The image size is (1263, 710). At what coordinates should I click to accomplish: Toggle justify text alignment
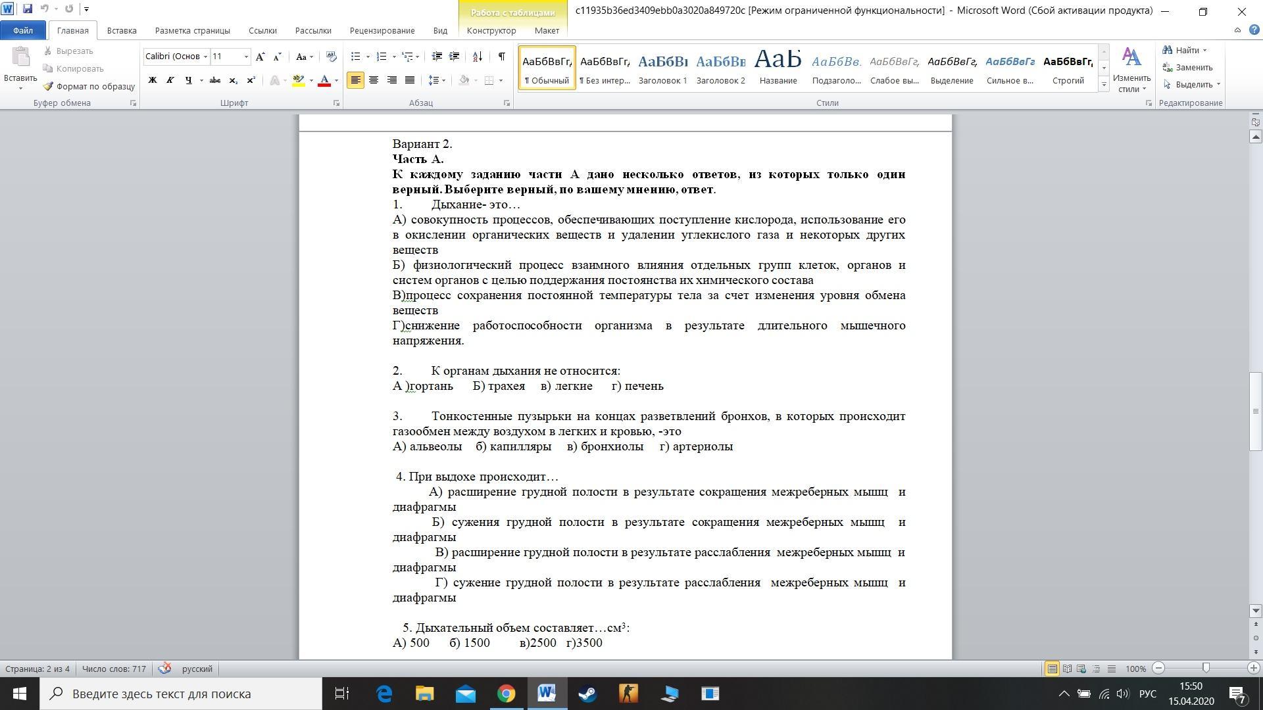point(409,80)
